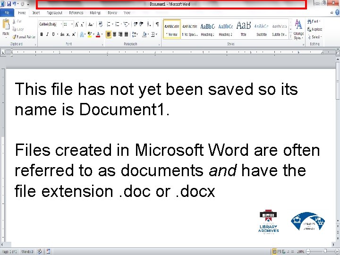Click the zoom in plus button
This screenshot has width=340, height=255.
coord(337,252)
